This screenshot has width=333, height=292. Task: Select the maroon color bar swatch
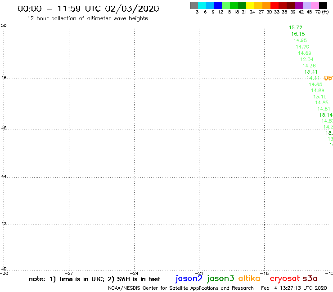tap(291, 5)
